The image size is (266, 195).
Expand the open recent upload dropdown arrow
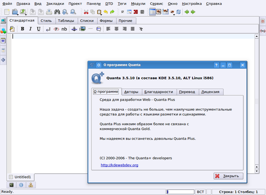click(26, 15)
